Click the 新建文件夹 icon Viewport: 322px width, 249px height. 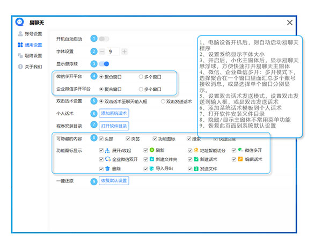(x=152, y=159)
